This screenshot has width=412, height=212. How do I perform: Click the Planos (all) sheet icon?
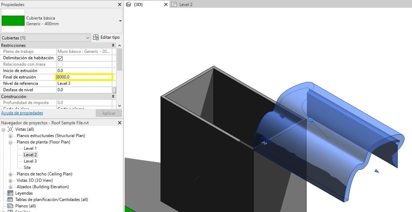[x=10, y=206]
